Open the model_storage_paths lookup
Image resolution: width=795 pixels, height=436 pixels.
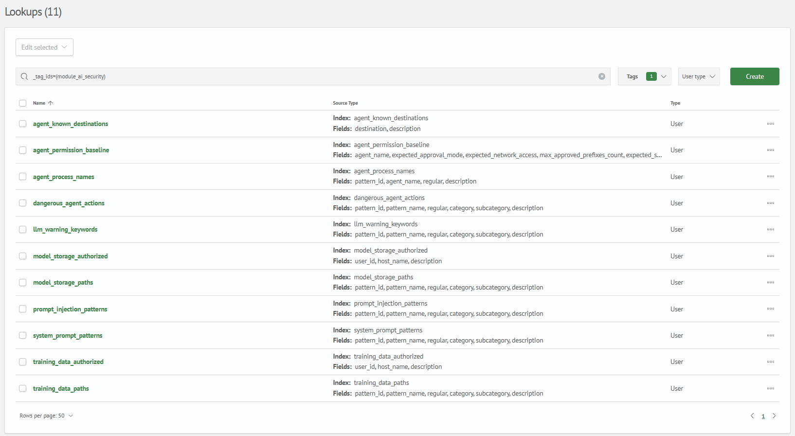tap(63, 282)
